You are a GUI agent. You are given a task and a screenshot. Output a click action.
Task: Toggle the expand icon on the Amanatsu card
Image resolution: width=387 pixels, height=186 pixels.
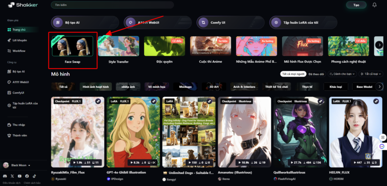pos(265,101)
